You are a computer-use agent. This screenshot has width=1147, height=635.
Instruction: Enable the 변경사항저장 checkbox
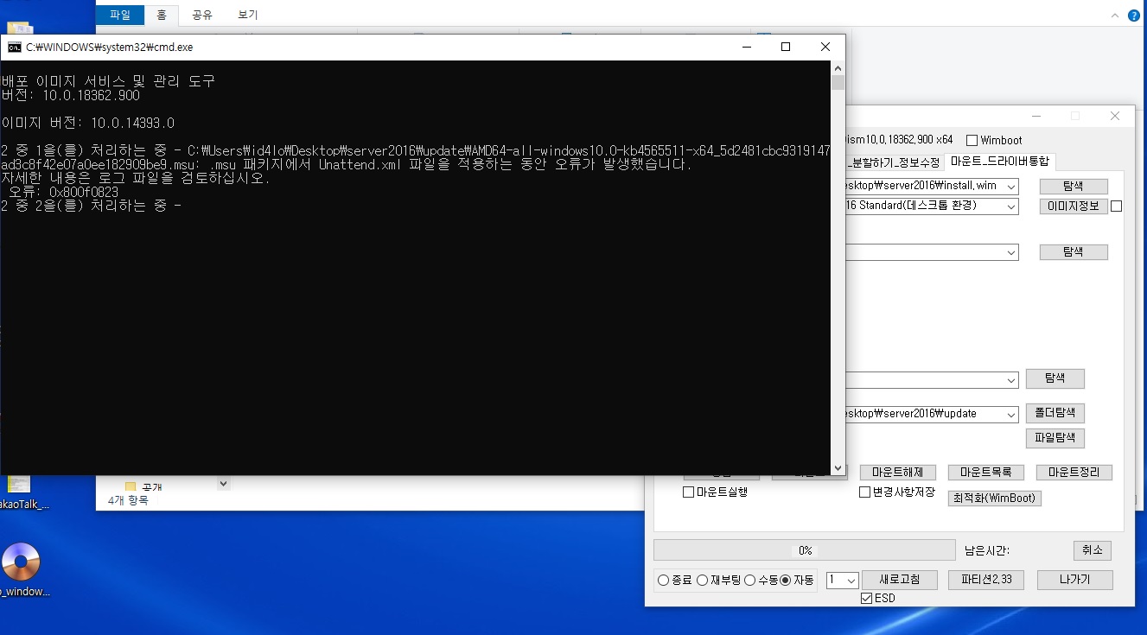[x=865, y=492]
